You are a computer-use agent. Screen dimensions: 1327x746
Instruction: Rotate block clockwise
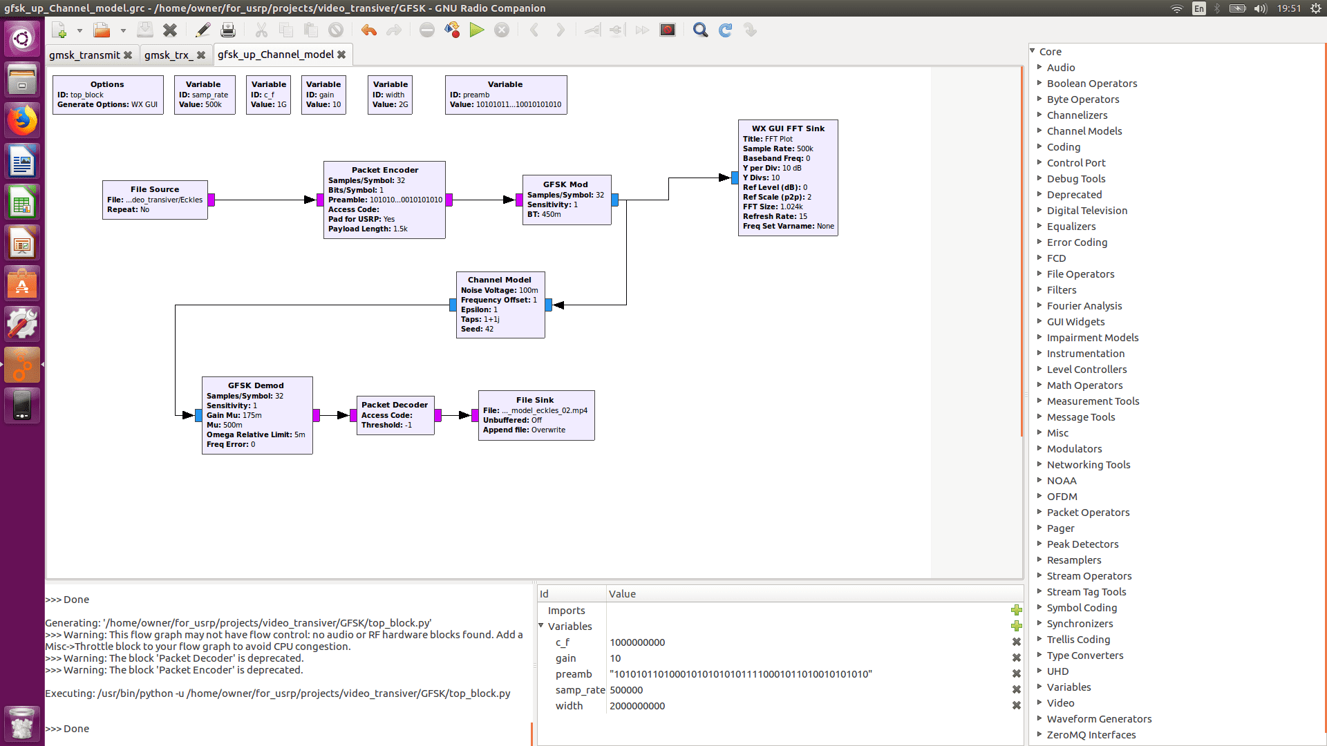pyautogui.click(x=560, y=30)
